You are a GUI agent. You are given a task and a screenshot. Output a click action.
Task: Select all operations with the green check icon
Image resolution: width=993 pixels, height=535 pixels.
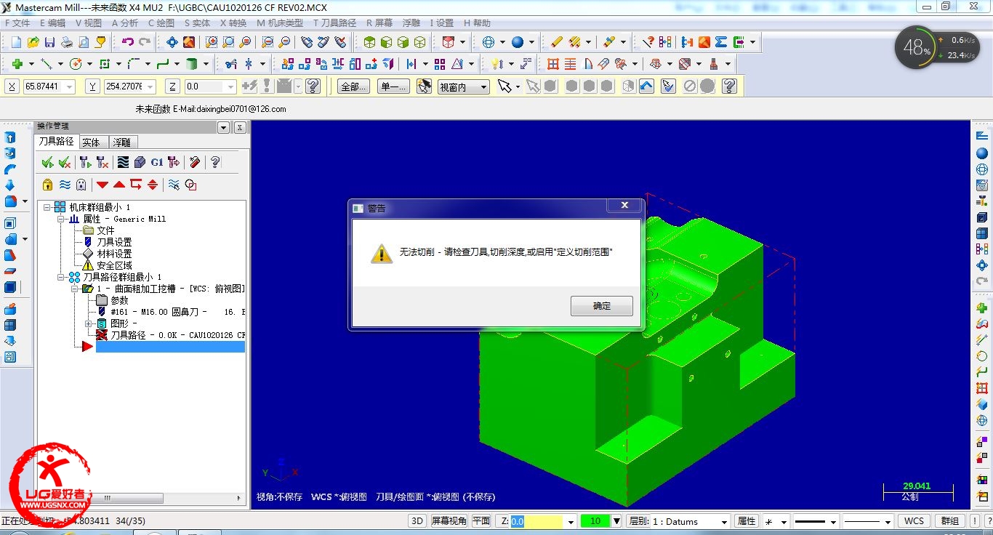(x=48, y=162)
